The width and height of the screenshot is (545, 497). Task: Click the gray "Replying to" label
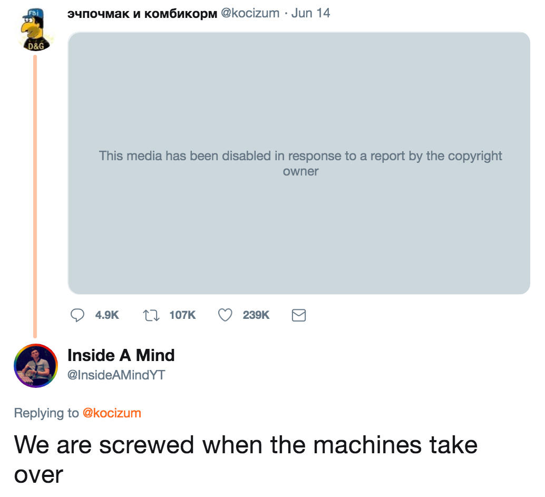pyautogui.click(x=46, y=413)
